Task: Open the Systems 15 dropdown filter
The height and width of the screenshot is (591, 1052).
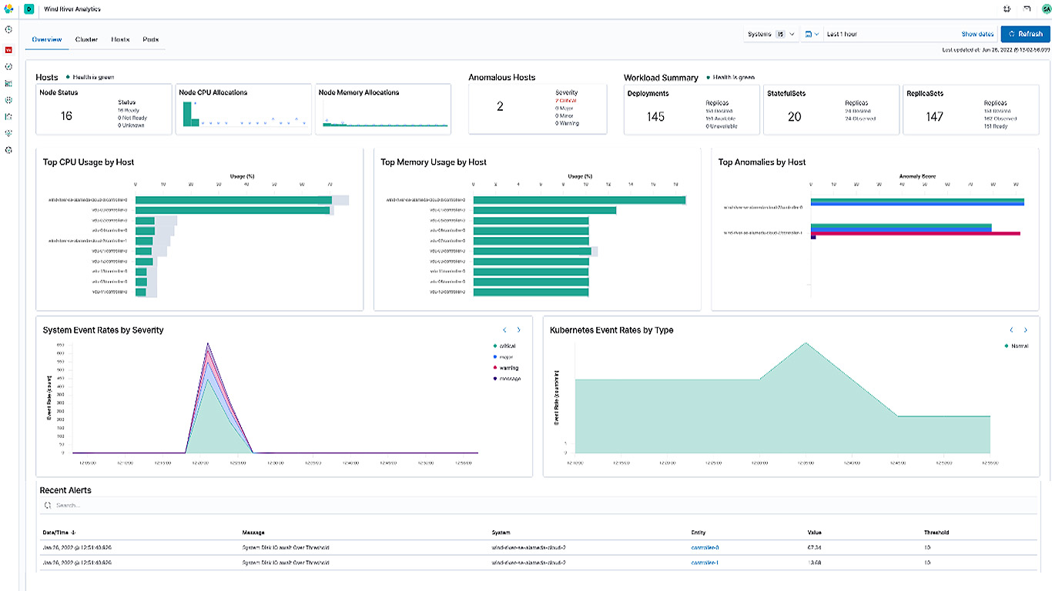Action: (x=771, y=35)
